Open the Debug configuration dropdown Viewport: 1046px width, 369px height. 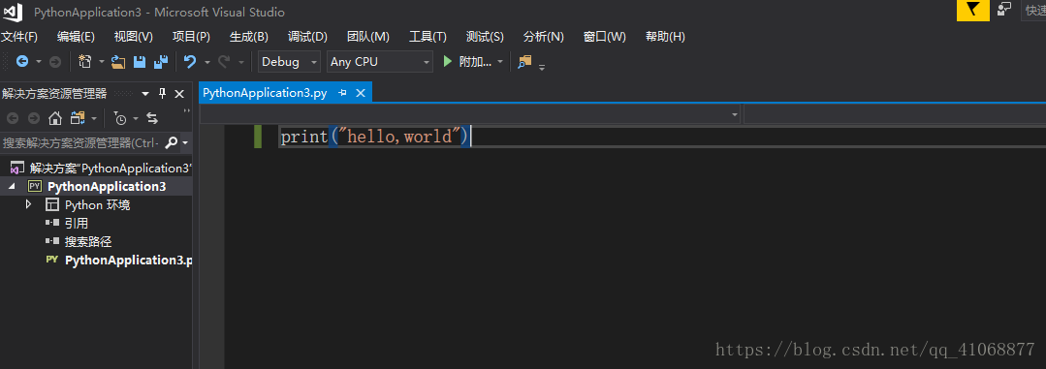pyautogui.click(x=289, y=61)
